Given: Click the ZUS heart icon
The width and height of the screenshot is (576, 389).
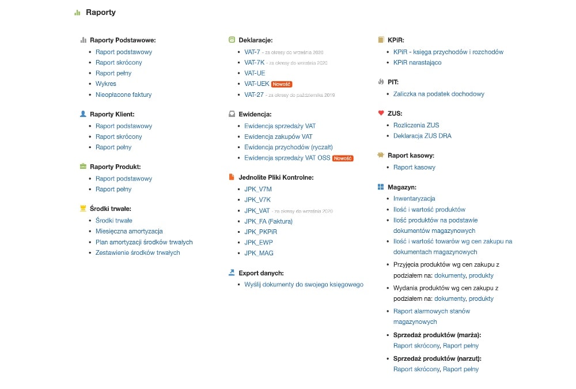Looking at the screenshot, I should [381, 113].
